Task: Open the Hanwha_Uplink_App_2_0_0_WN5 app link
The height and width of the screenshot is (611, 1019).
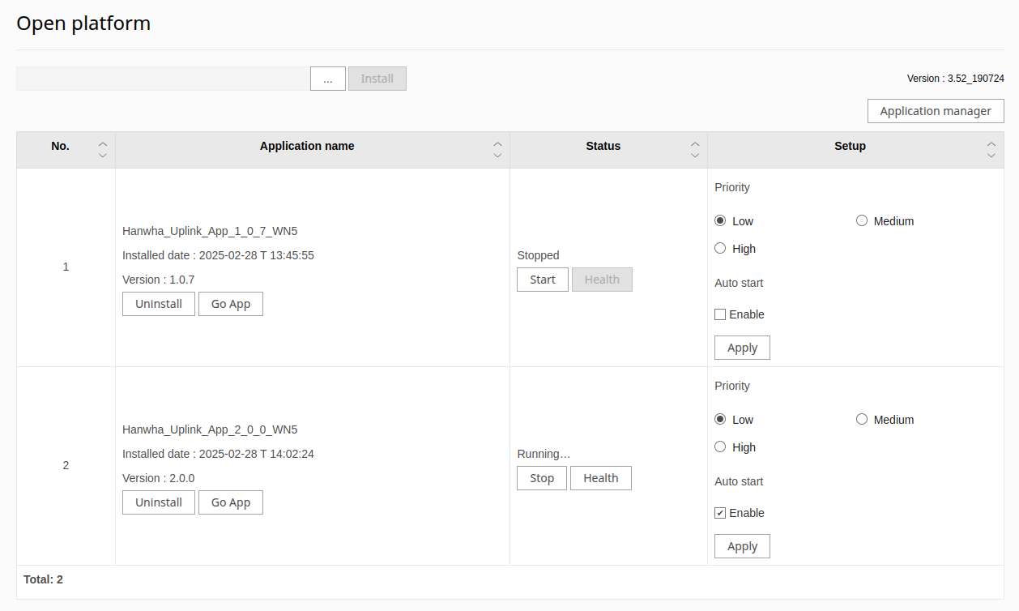Action: point(210,429)
